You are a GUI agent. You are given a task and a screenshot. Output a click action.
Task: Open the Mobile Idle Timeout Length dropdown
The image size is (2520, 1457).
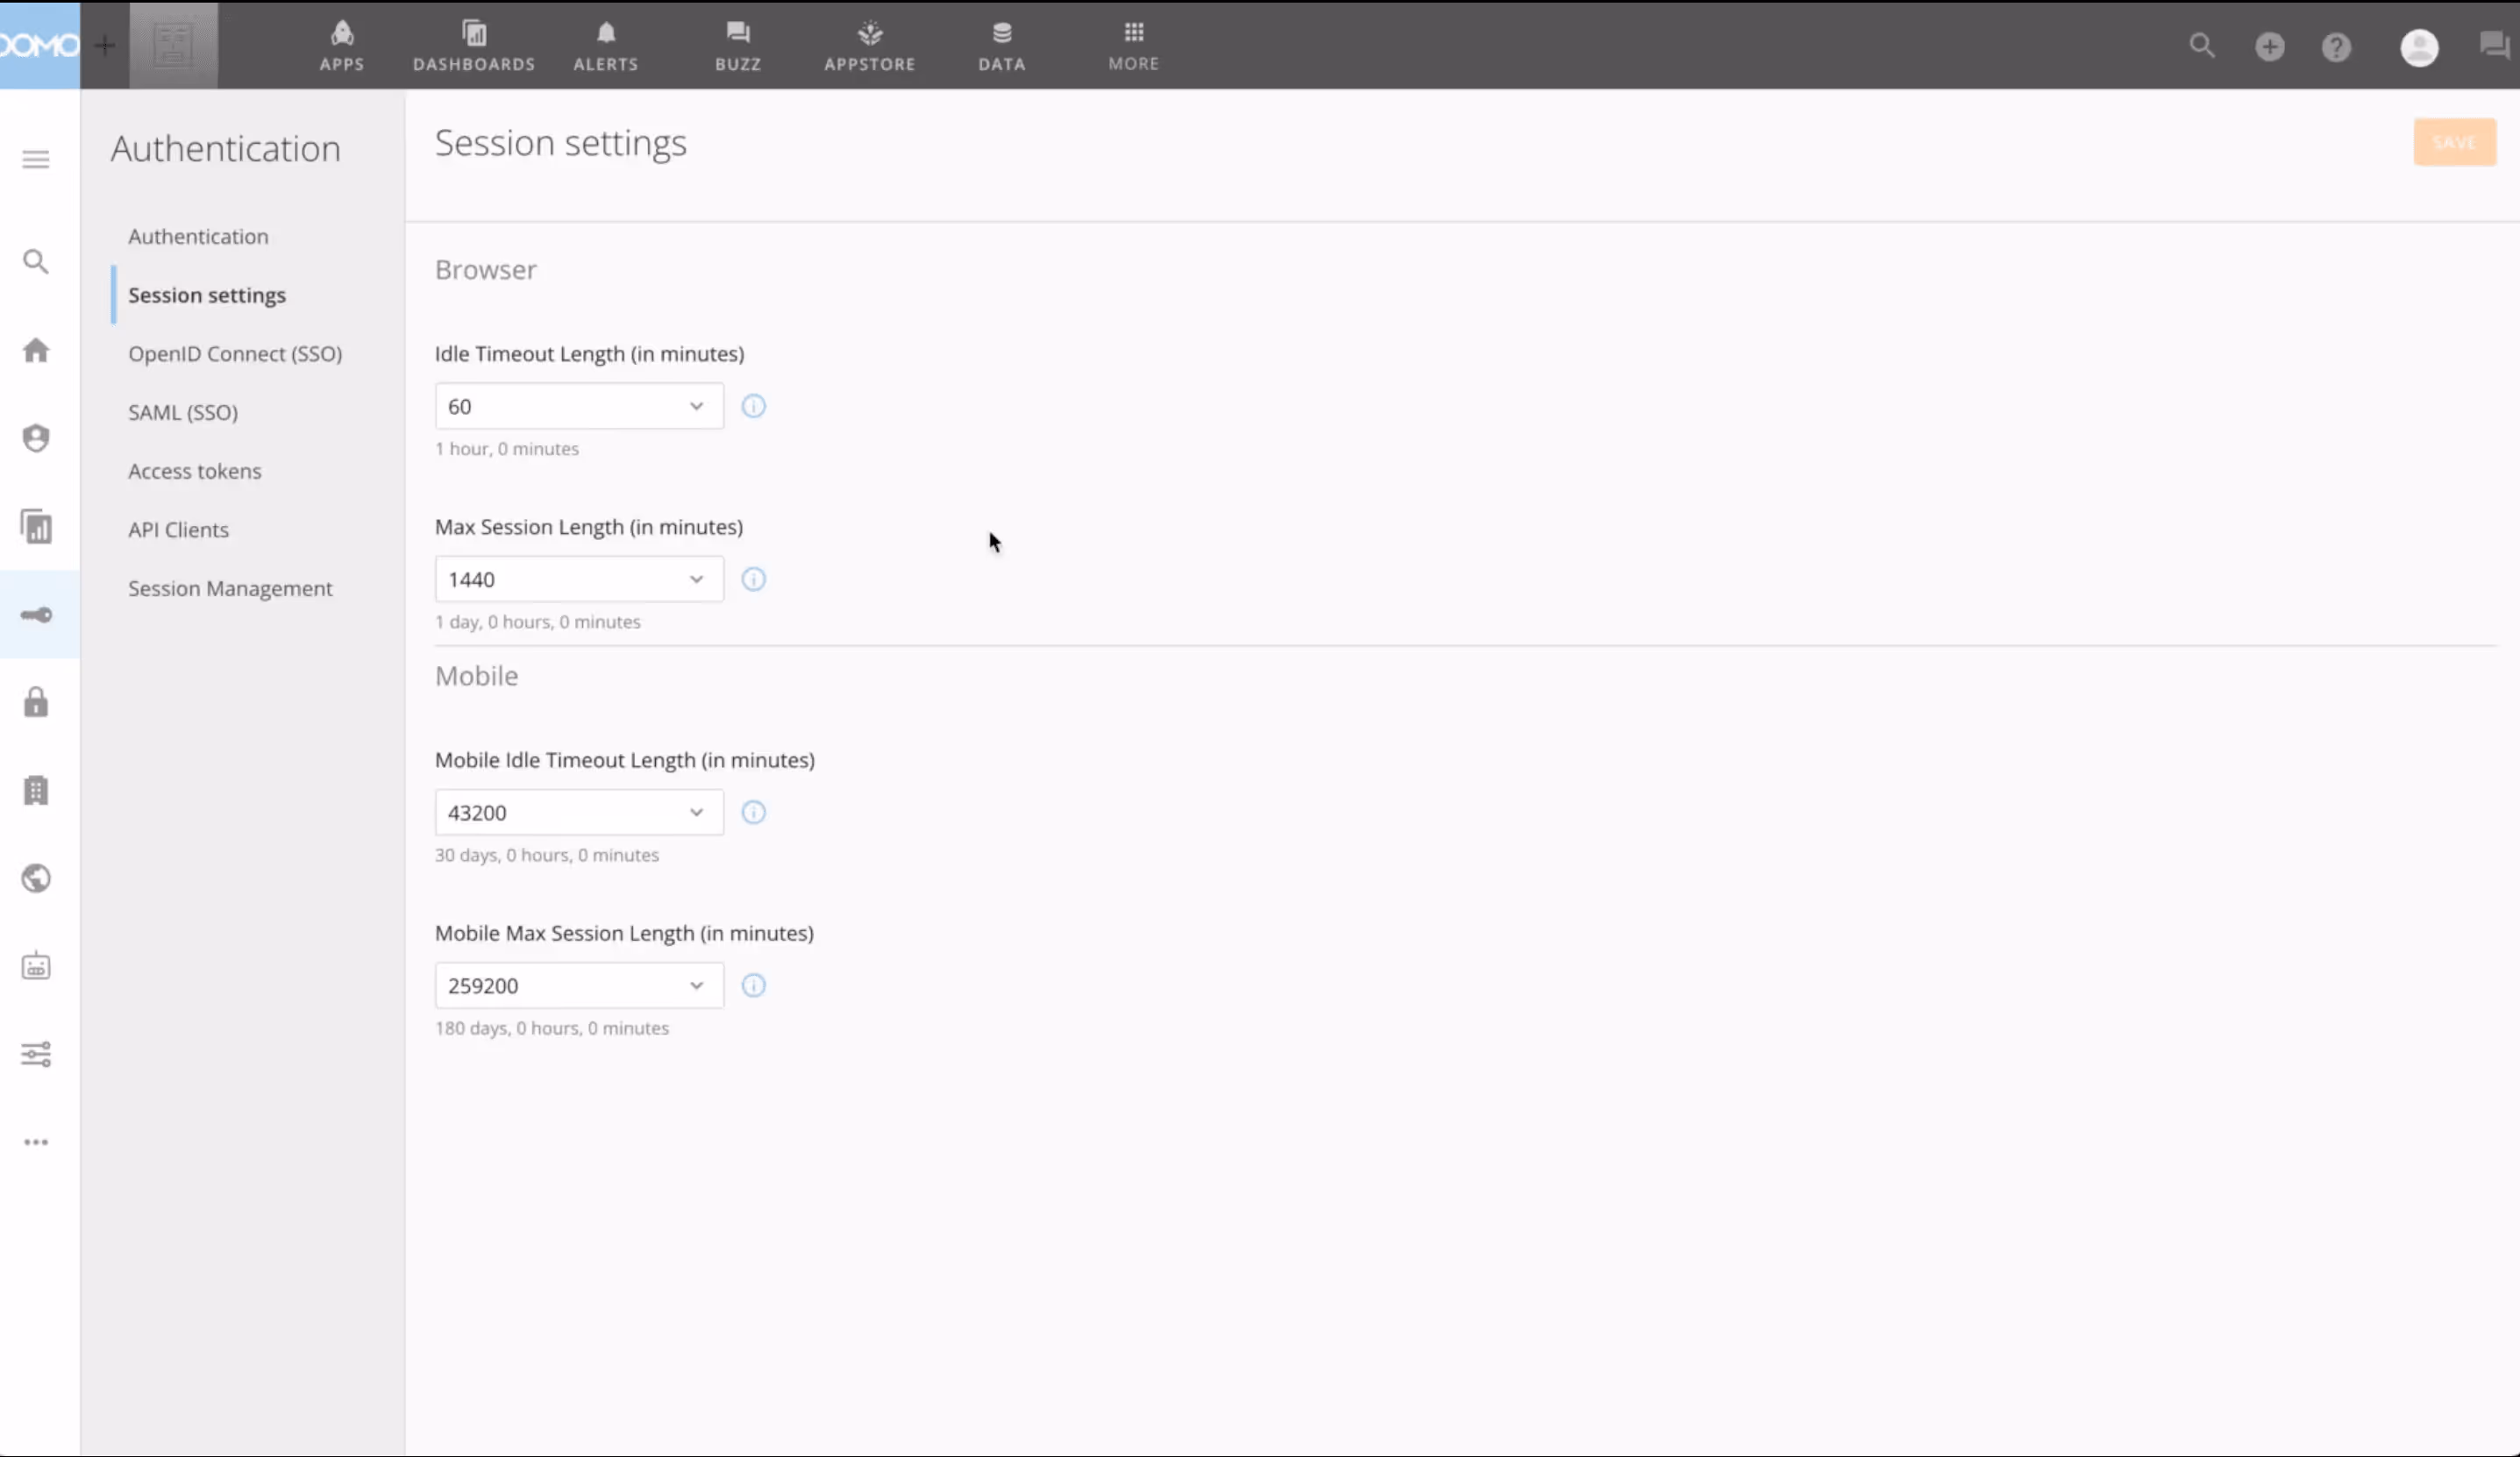(579, 812)
